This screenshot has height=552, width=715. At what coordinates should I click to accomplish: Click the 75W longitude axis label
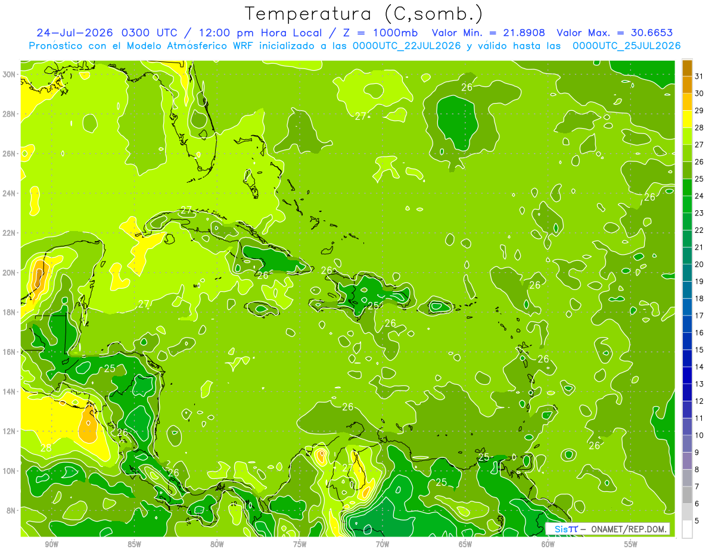300,545
